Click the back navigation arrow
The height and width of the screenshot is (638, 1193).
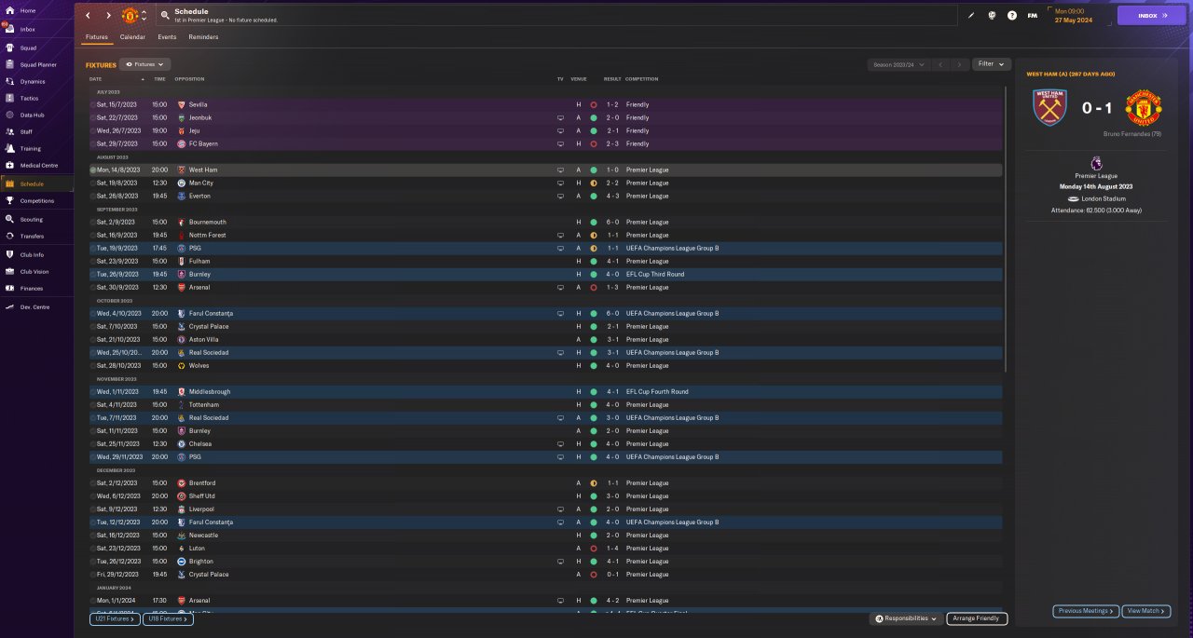click(89, 16)
